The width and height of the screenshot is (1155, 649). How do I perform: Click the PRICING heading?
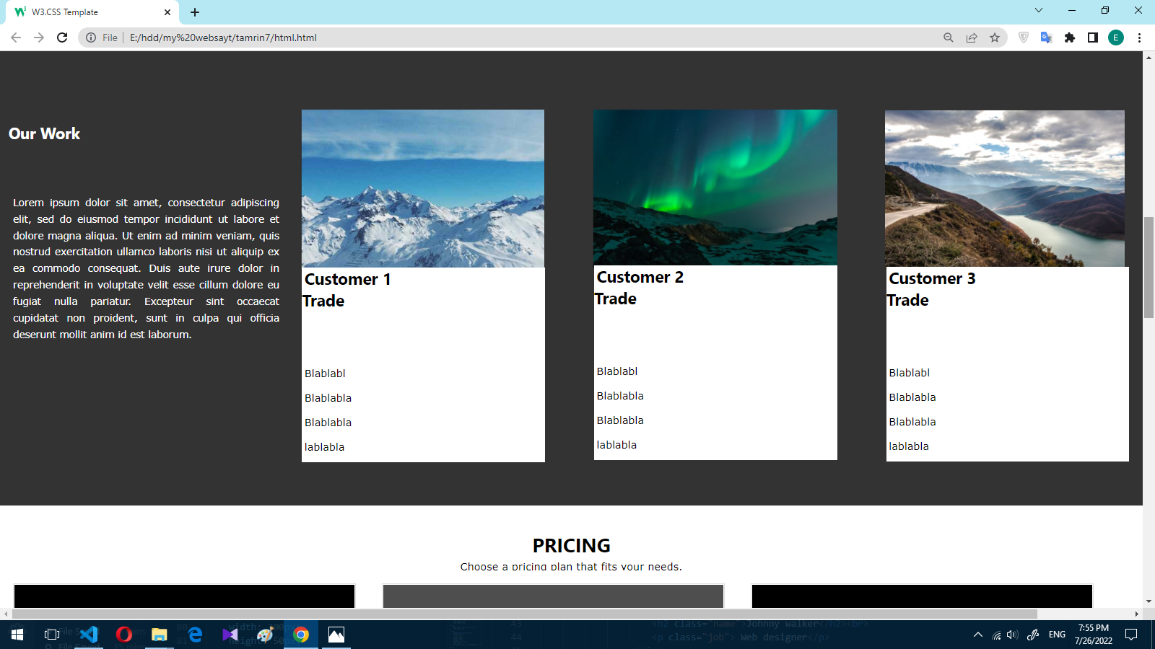point(571,545)
